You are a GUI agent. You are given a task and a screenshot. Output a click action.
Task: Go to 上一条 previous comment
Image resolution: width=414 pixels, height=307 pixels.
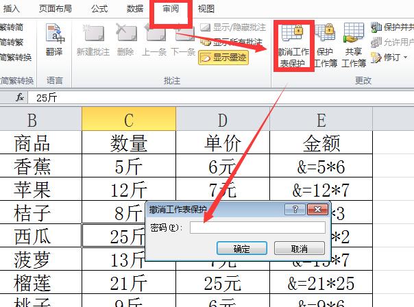154,40
